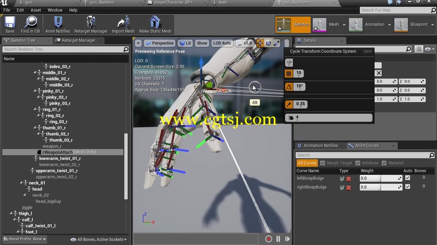Open All Bones, Active Sockets filter dropdown
The height and width of the screenshot is (245, 437).
[x=99, y=240]
